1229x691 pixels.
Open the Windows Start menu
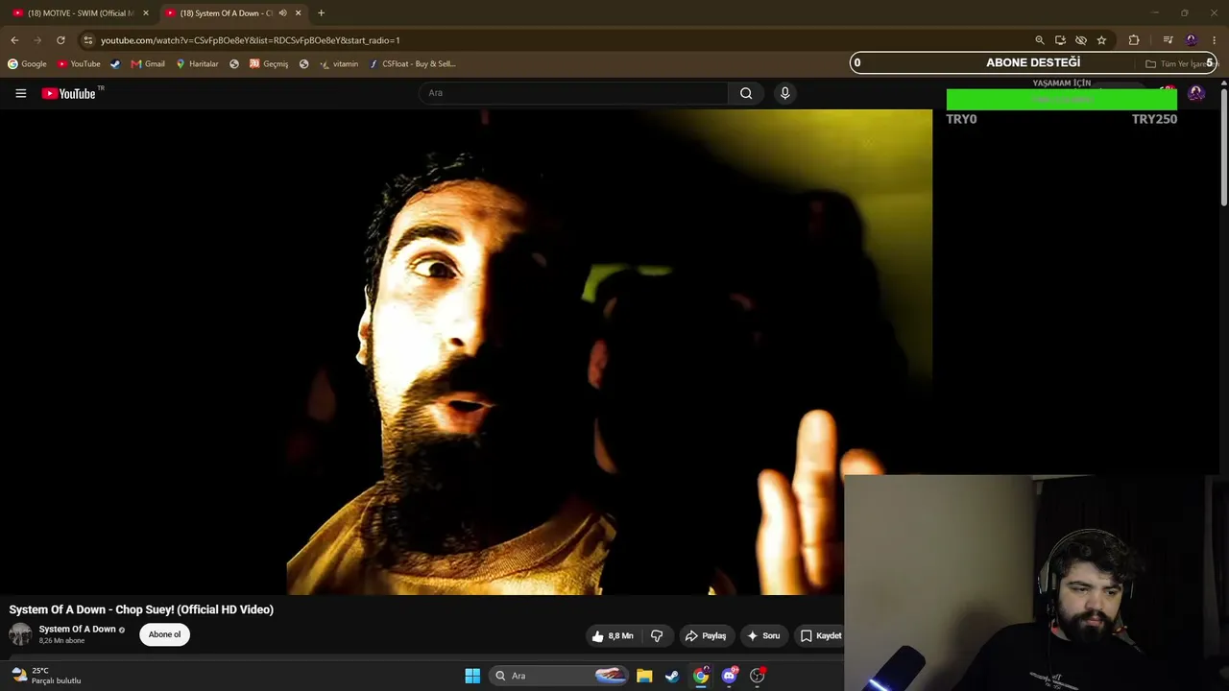472,676
